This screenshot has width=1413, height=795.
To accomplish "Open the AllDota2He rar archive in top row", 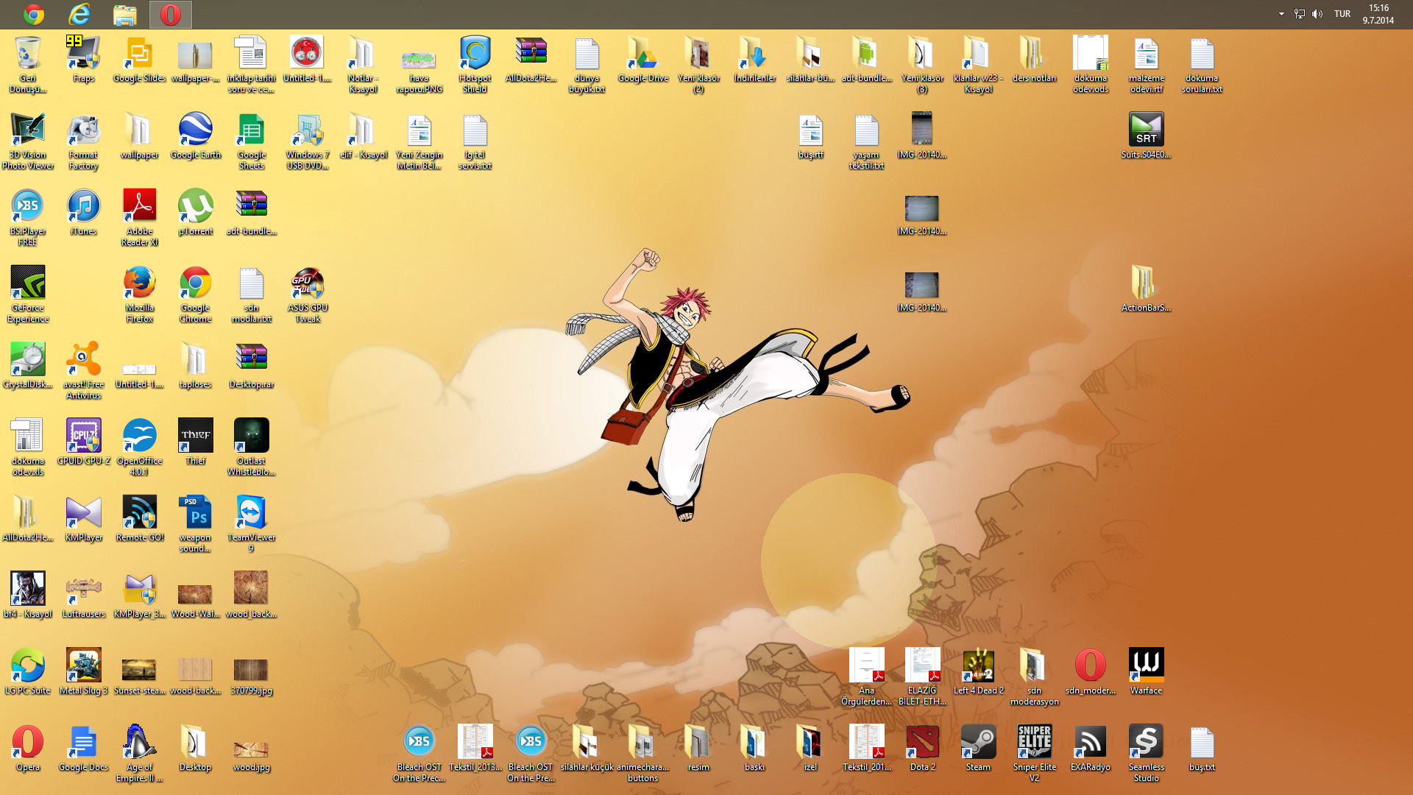I will coord(531,60).
